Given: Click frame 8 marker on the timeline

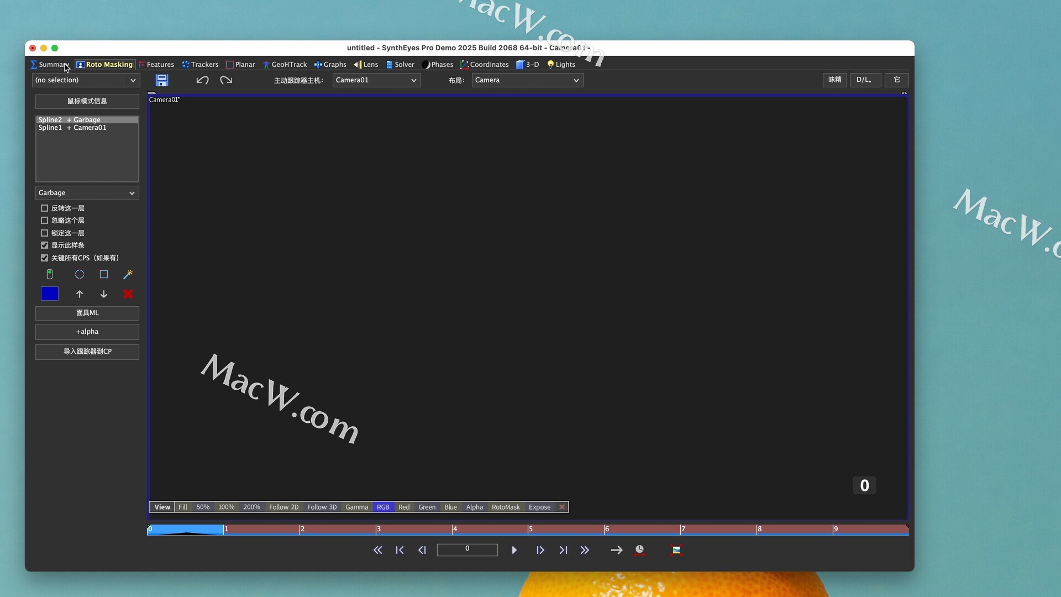Looking at the screenshot, I should [x=760, y=529].
